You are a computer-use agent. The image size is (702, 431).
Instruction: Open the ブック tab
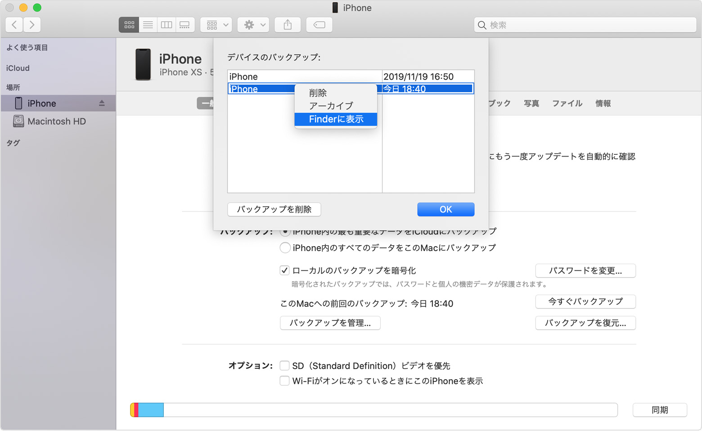(x=499, y=103)
